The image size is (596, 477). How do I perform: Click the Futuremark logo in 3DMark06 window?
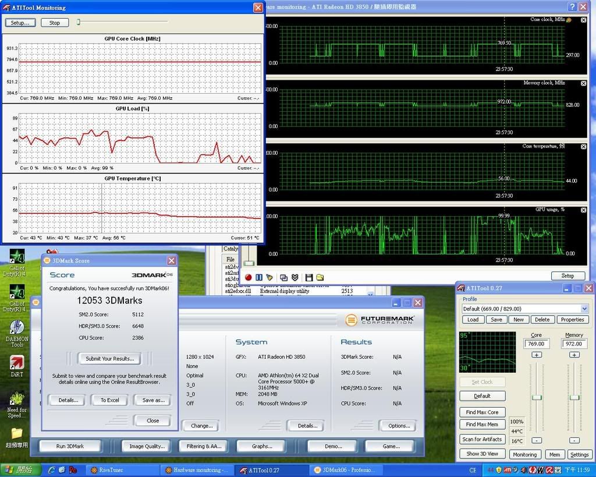pos(379,320)
